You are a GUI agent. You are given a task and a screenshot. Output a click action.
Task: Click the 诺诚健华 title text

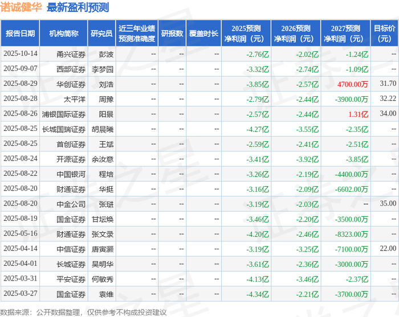pos(21,7)
